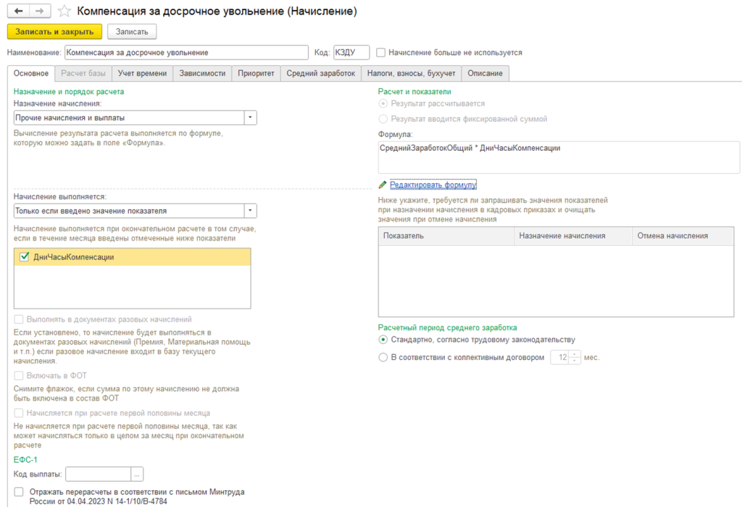
Task: Click the green pencil edit formula icon
Action: [383, 185]
